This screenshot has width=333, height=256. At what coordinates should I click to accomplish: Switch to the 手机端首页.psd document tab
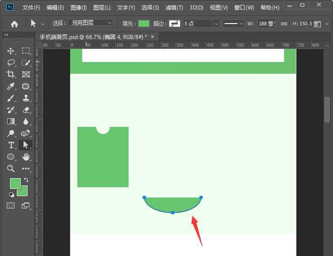point(93,37)
